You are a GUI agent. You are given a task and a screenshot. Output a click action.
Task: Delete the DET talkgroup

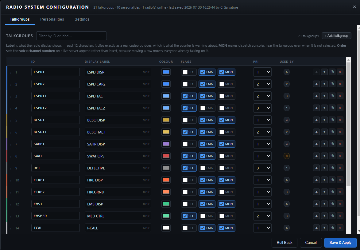[340, 168]
